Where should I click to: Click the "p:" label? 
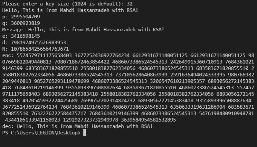tap(5, 16)
